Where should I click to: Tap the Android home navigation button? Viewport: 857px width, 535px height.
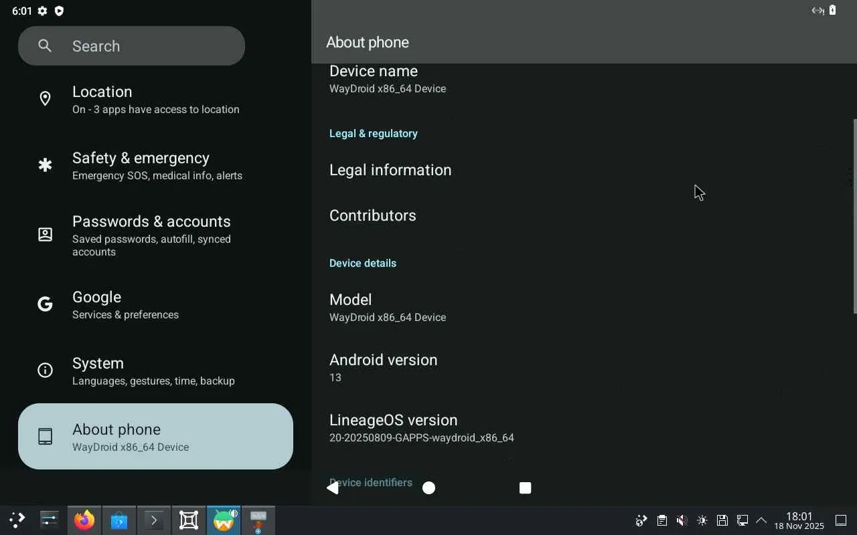coord(429,488)
